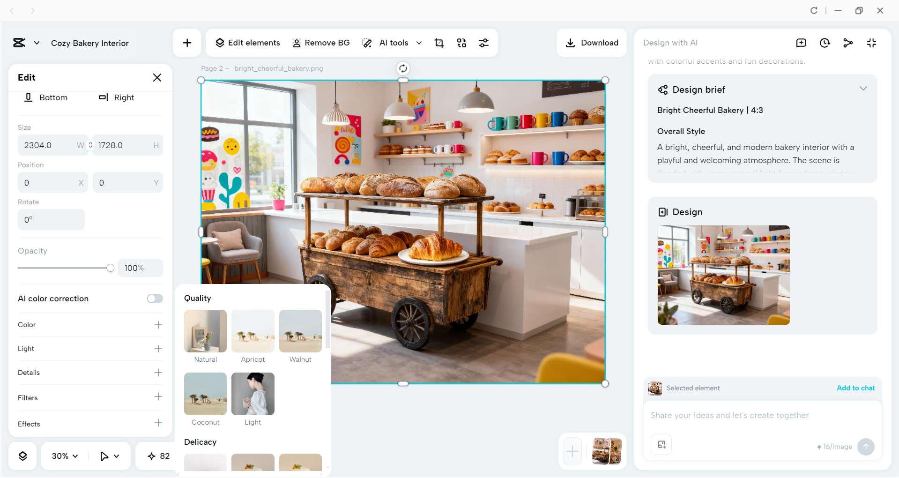The image size is (899, 478).
Task: Select the Right alignment option
Action: (x=117, y=97)
